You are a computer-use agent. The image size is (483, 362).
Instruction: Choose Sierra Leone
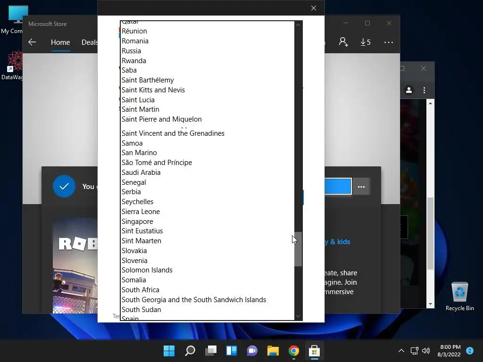207,212
